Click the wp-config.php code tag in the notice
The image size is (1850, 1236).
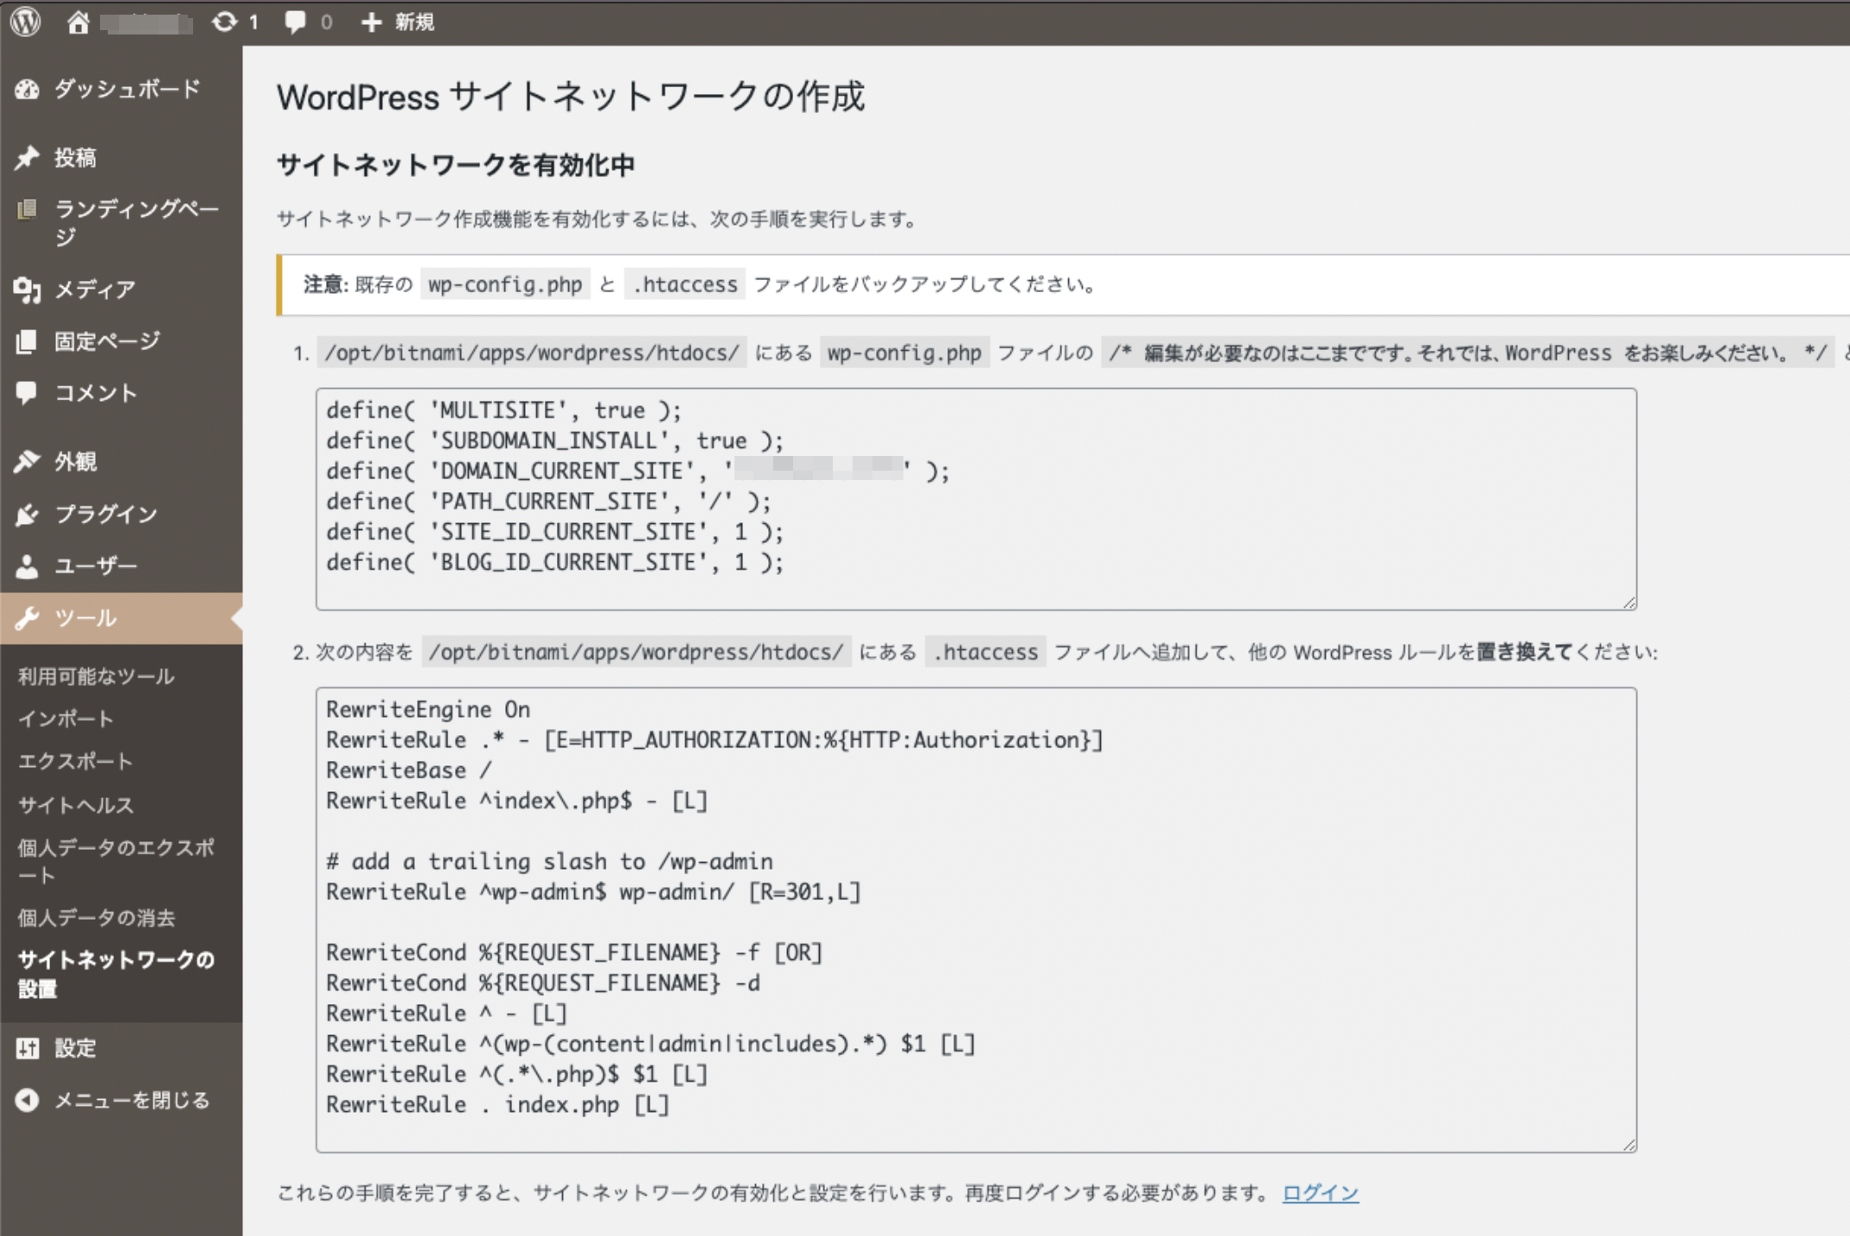pyautogui.click(x=505, y=284)
